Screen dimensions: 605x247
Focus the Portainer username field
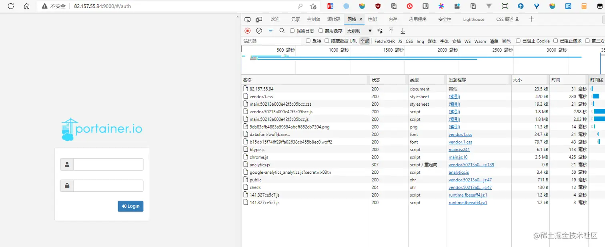coord(108,165)
